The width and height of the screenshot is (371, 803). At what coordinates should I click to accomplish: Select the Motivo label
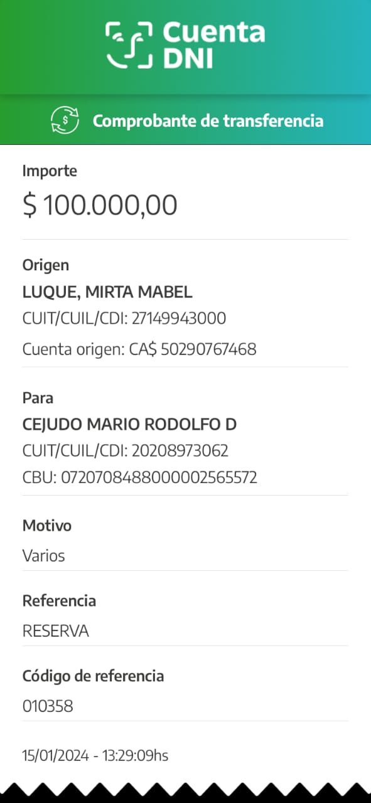(x=47, y=526)
